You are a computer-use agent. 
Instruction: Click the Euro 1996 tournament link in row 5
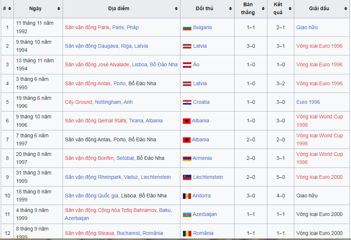point(308,102)
